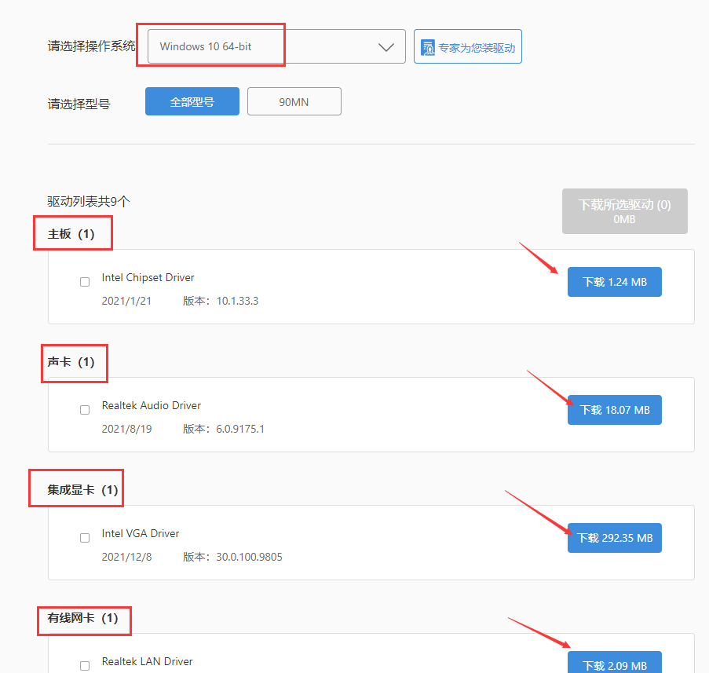Select the 全部型号 model tab
Image resolution: width=709 pixels, height=673 pixels.
(x=192, y=102)
